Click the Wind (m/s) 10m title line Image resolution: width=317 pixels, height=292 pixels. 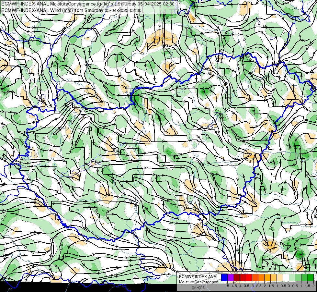(x=71, y=10)
